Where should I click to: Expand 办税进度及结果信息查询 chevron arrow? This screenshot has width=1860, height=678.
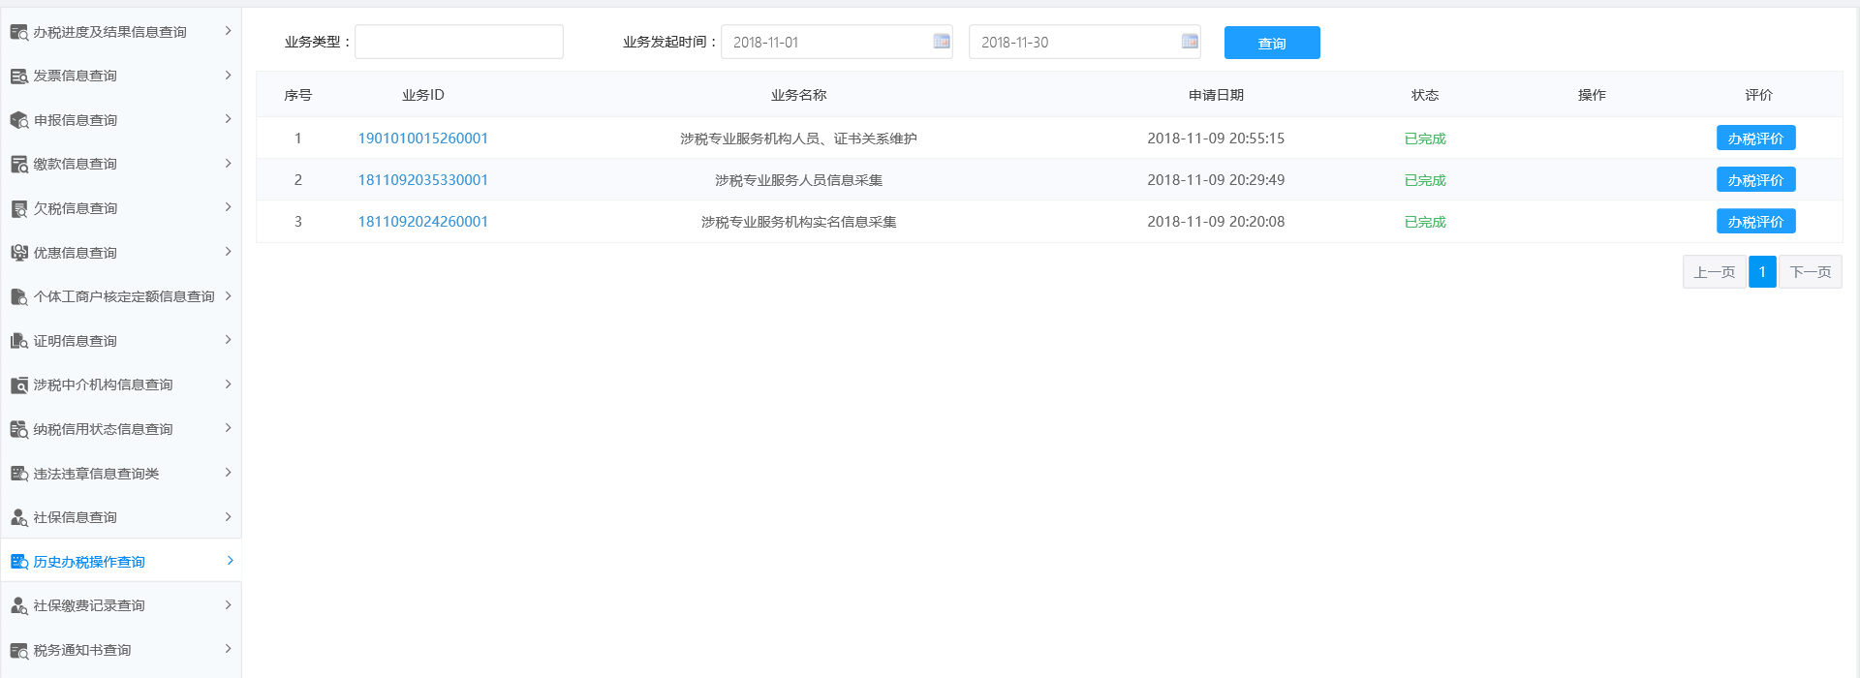(228, 31)
